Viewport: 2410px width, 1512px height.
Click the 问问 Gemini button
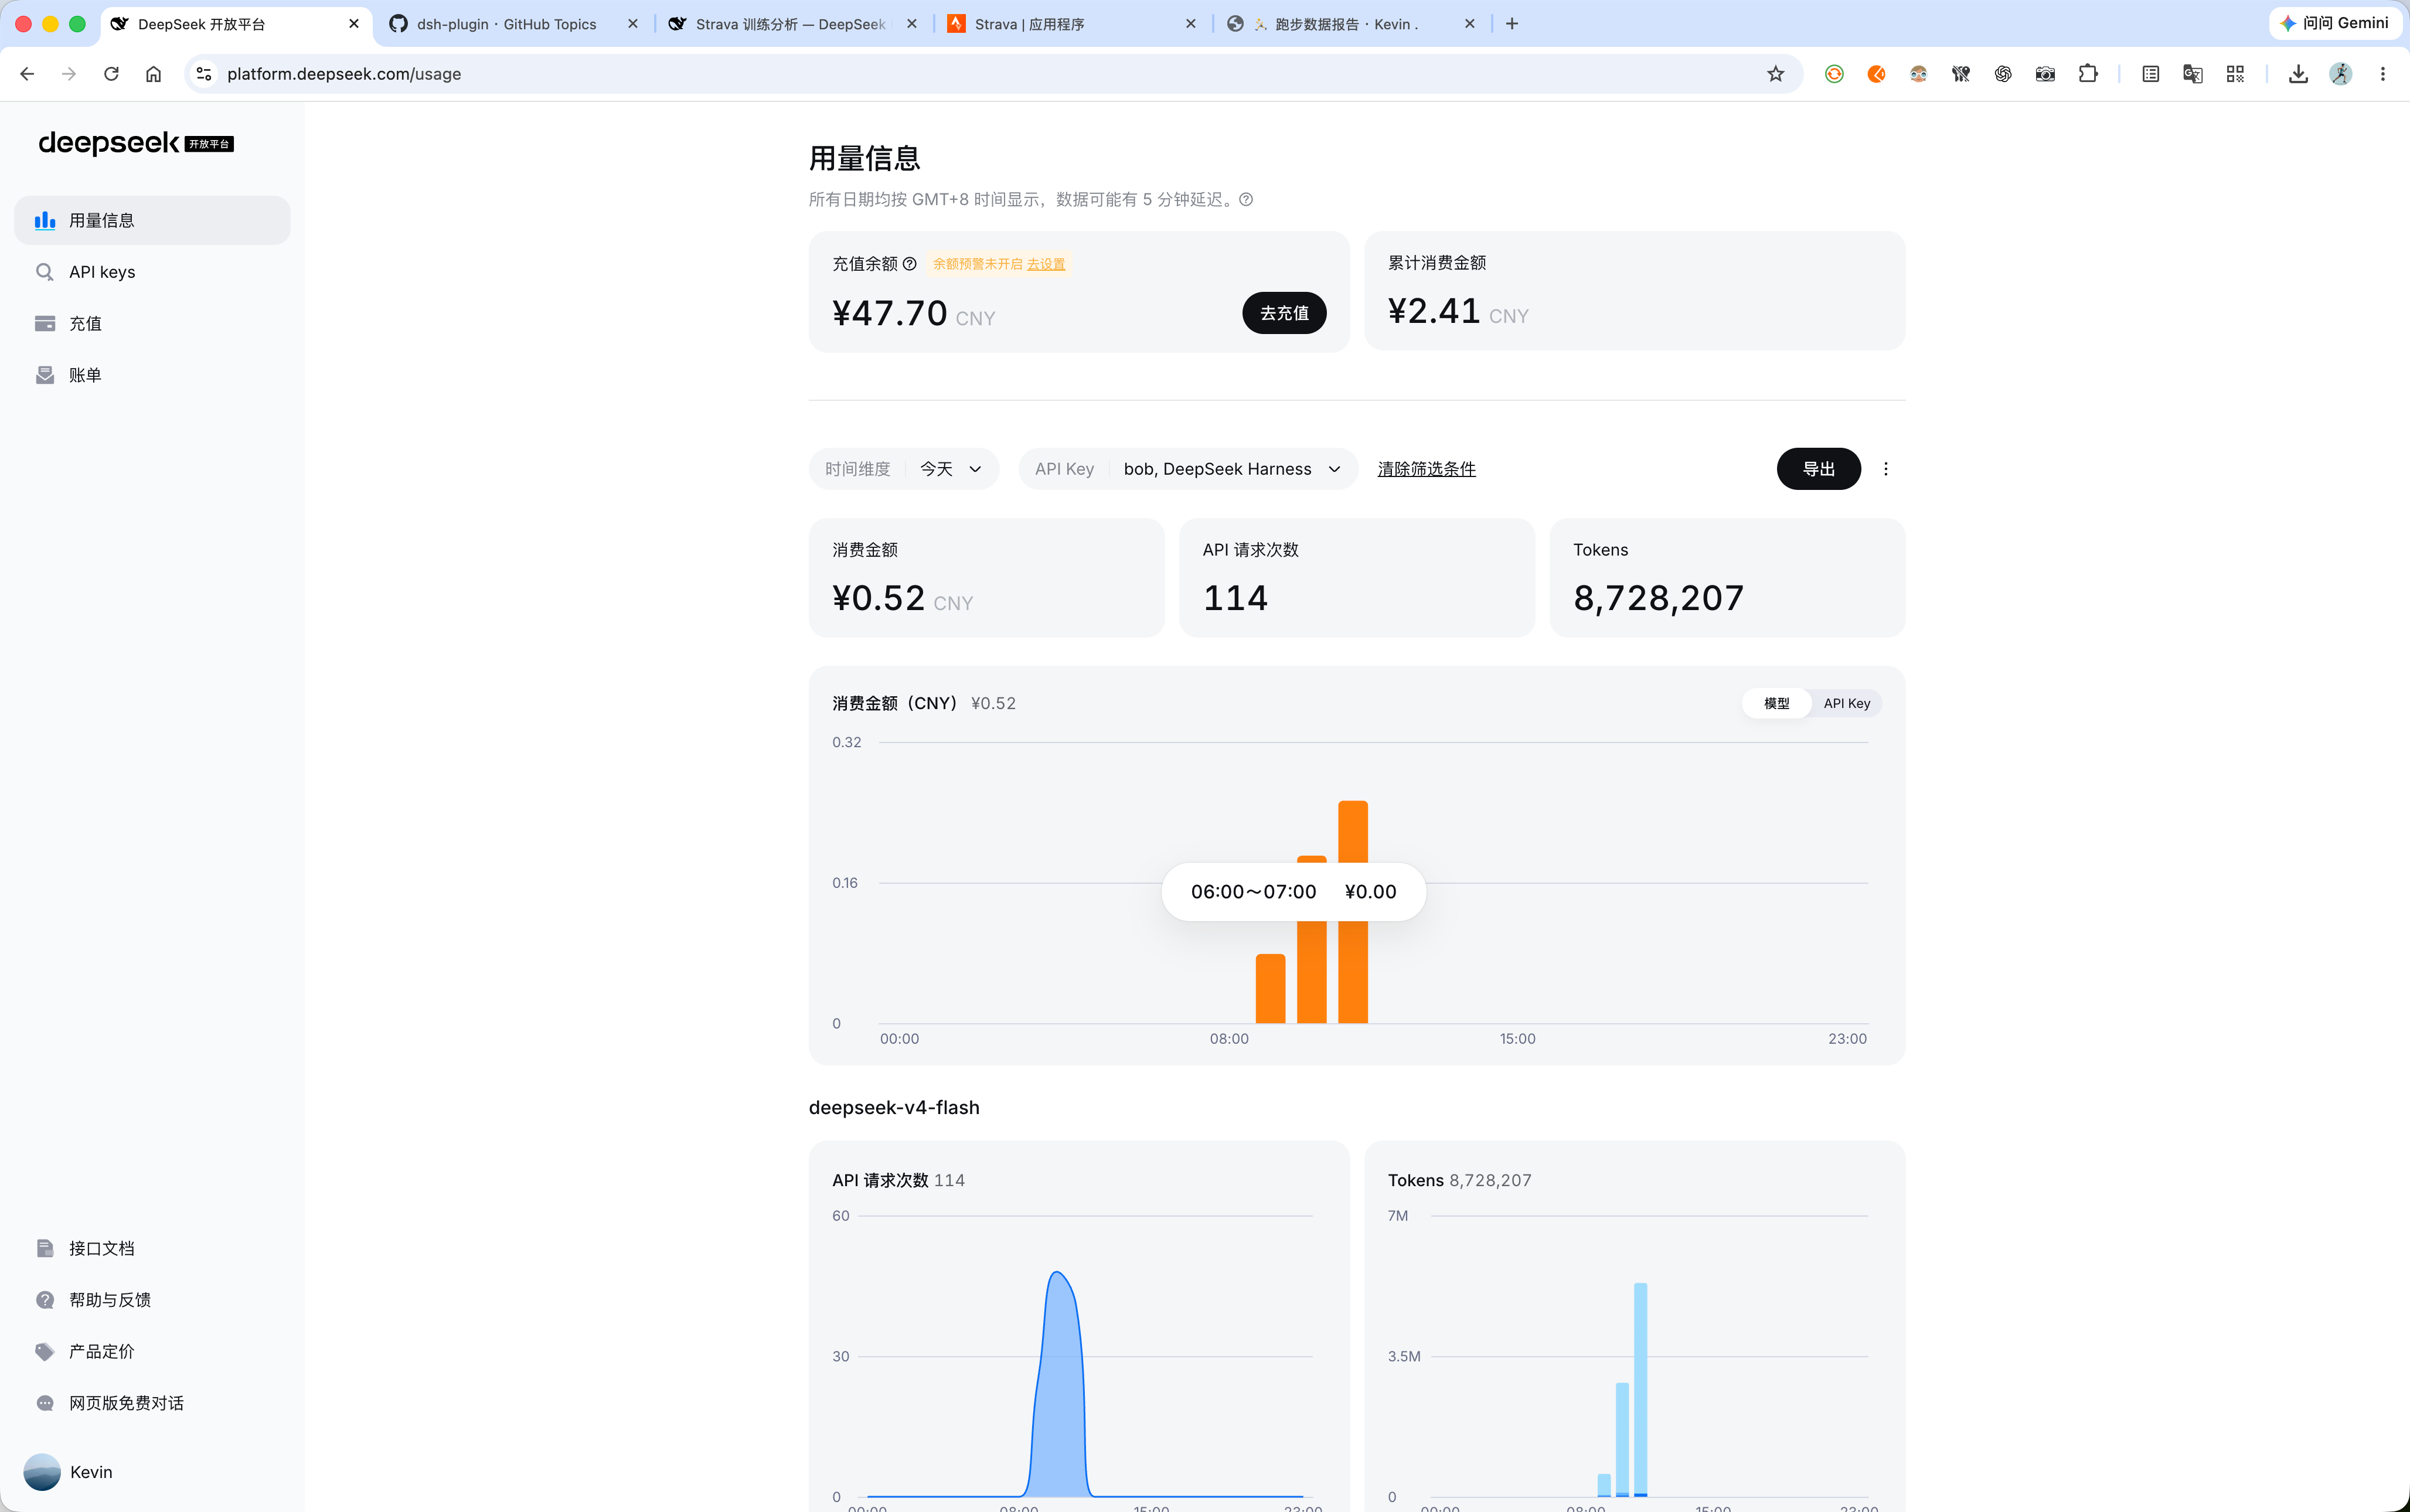tap(2335, 23)
